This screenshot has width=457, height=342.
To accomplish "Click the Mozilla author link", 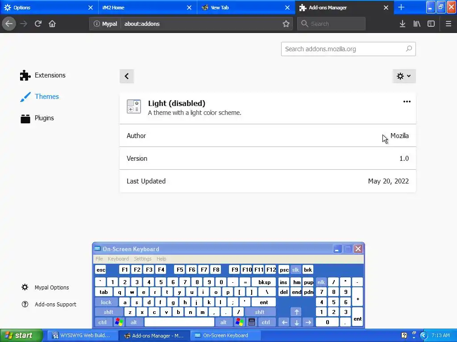I will click(x=399, y=136).
